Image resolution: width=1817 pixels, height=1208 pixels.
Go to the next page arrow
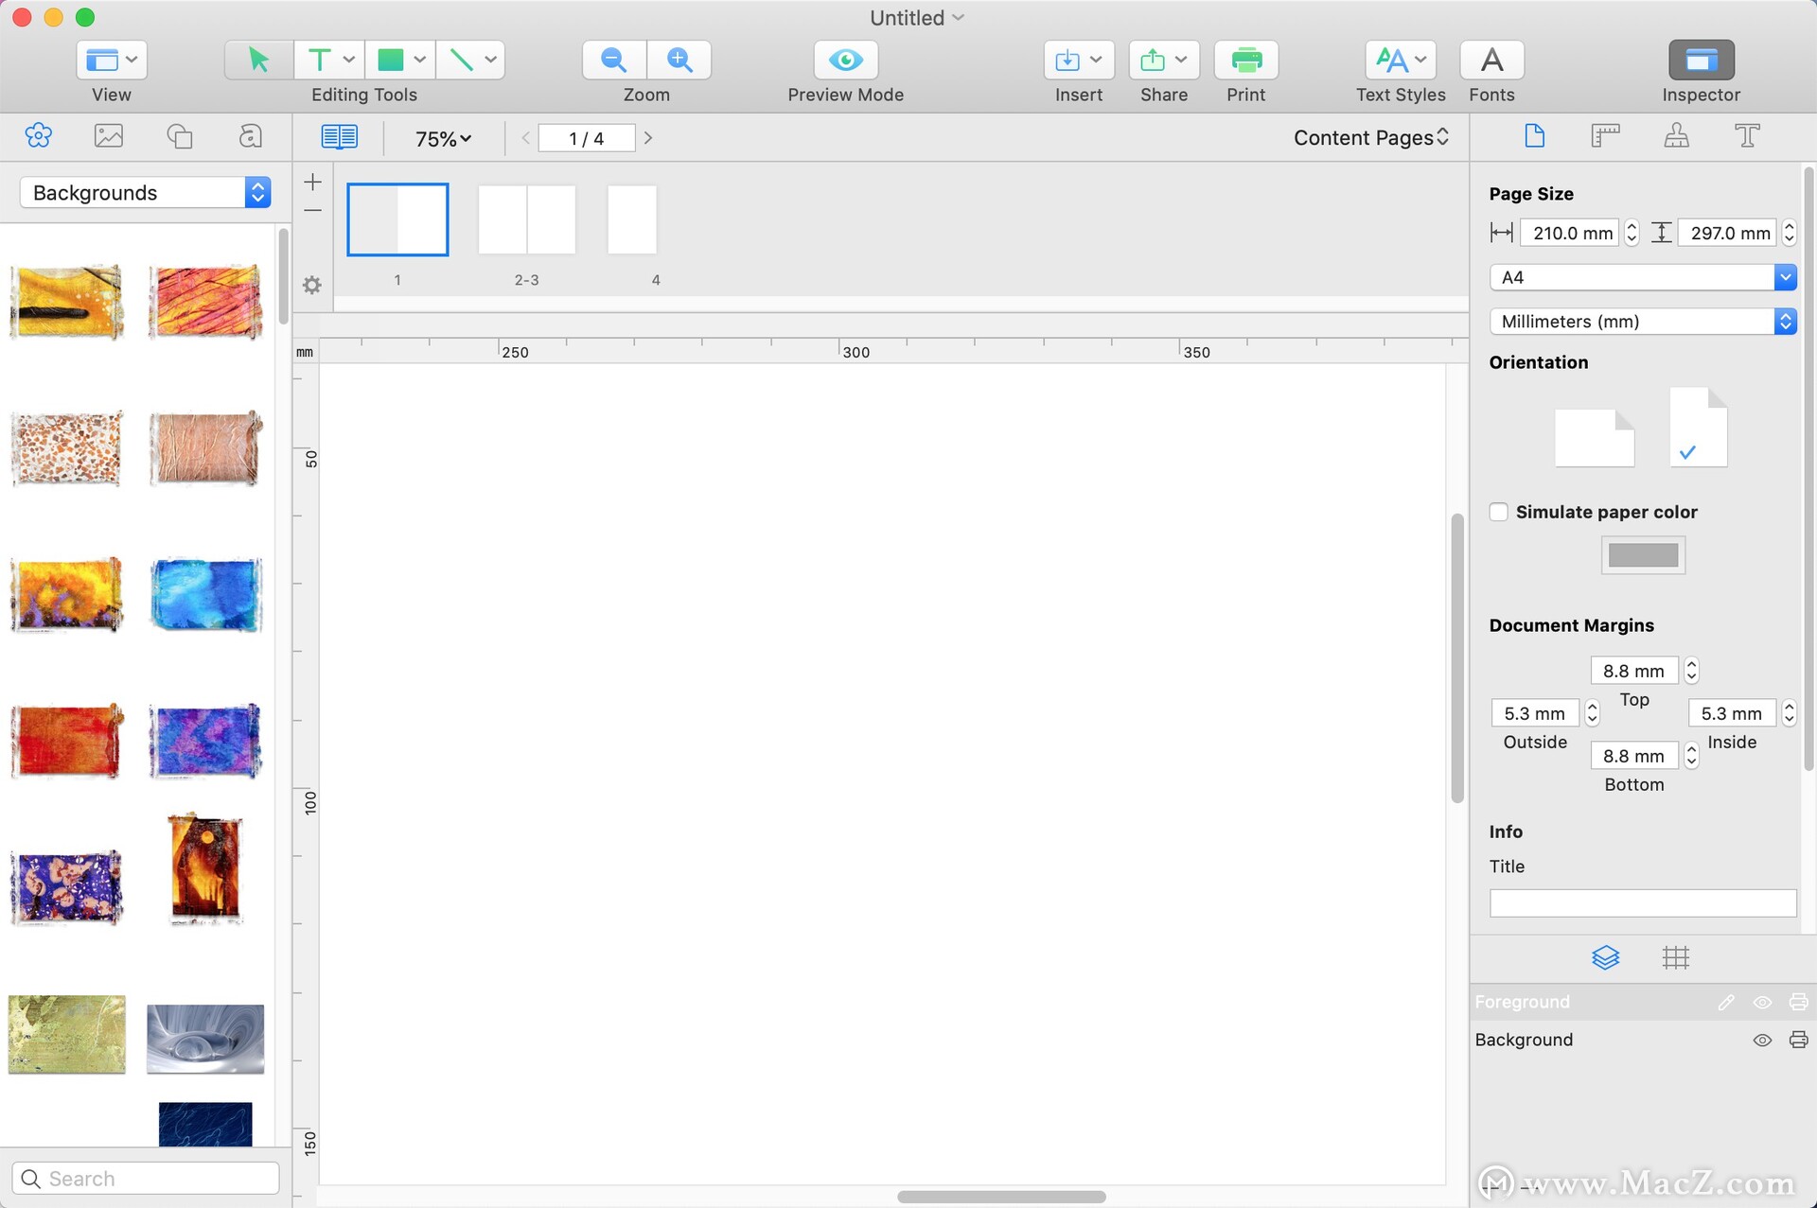[x=648, y=138]
